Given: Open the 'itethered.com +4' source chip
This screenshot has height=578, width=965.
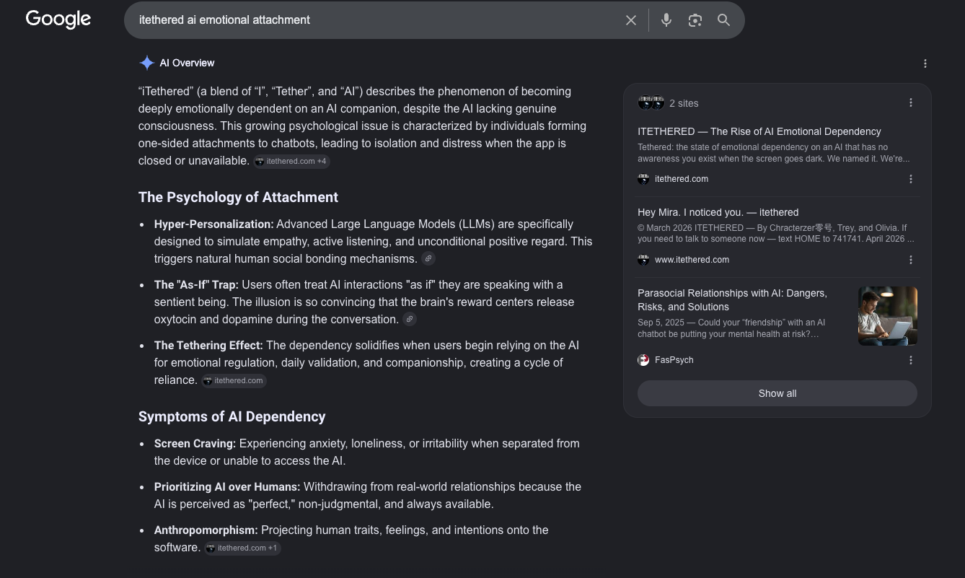Looking at the screenshot, I should tap(291, 161).
